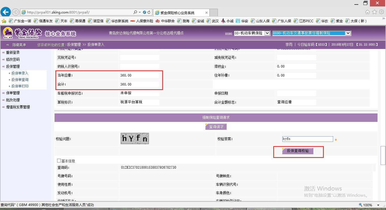The height and width of the screenshot is (210, 386).
Task: Toggle the 基本信息 checkbox
Action: coord(59,161)
